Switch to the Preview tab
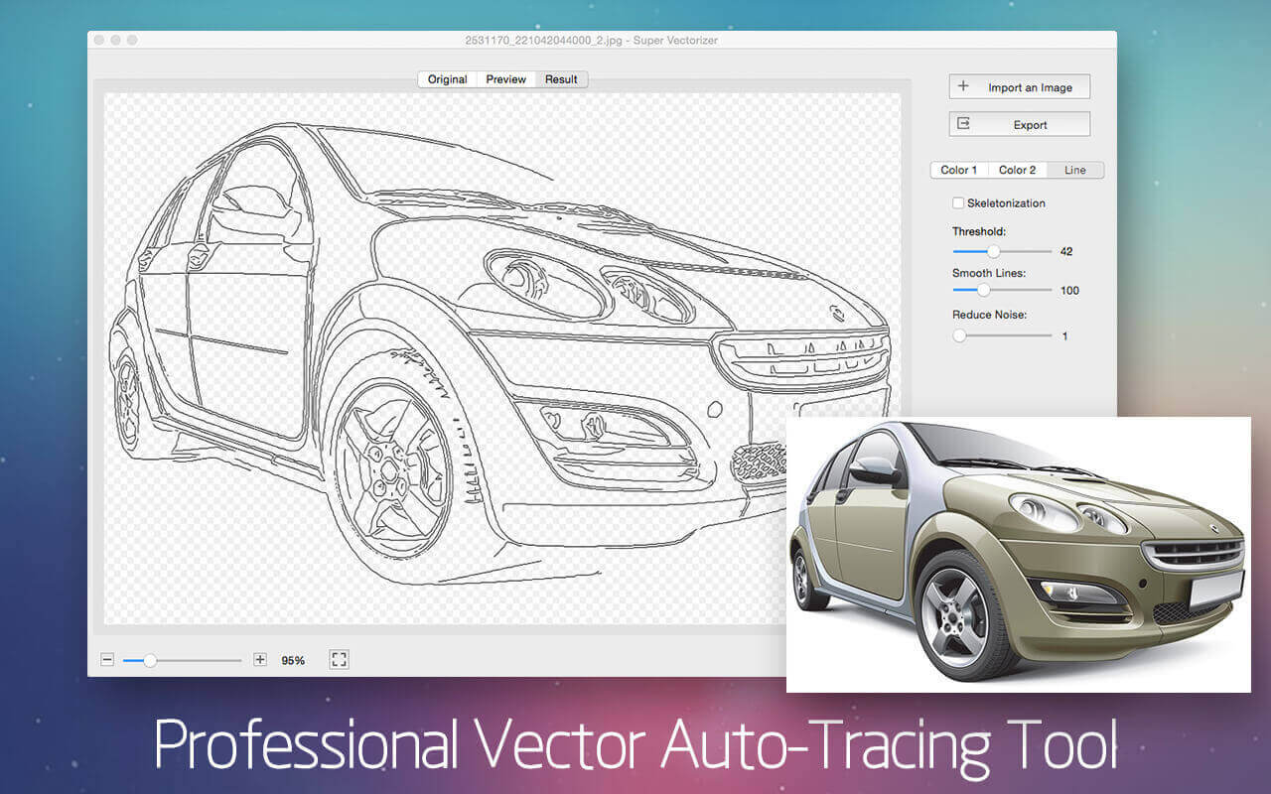 click(505, 79)
